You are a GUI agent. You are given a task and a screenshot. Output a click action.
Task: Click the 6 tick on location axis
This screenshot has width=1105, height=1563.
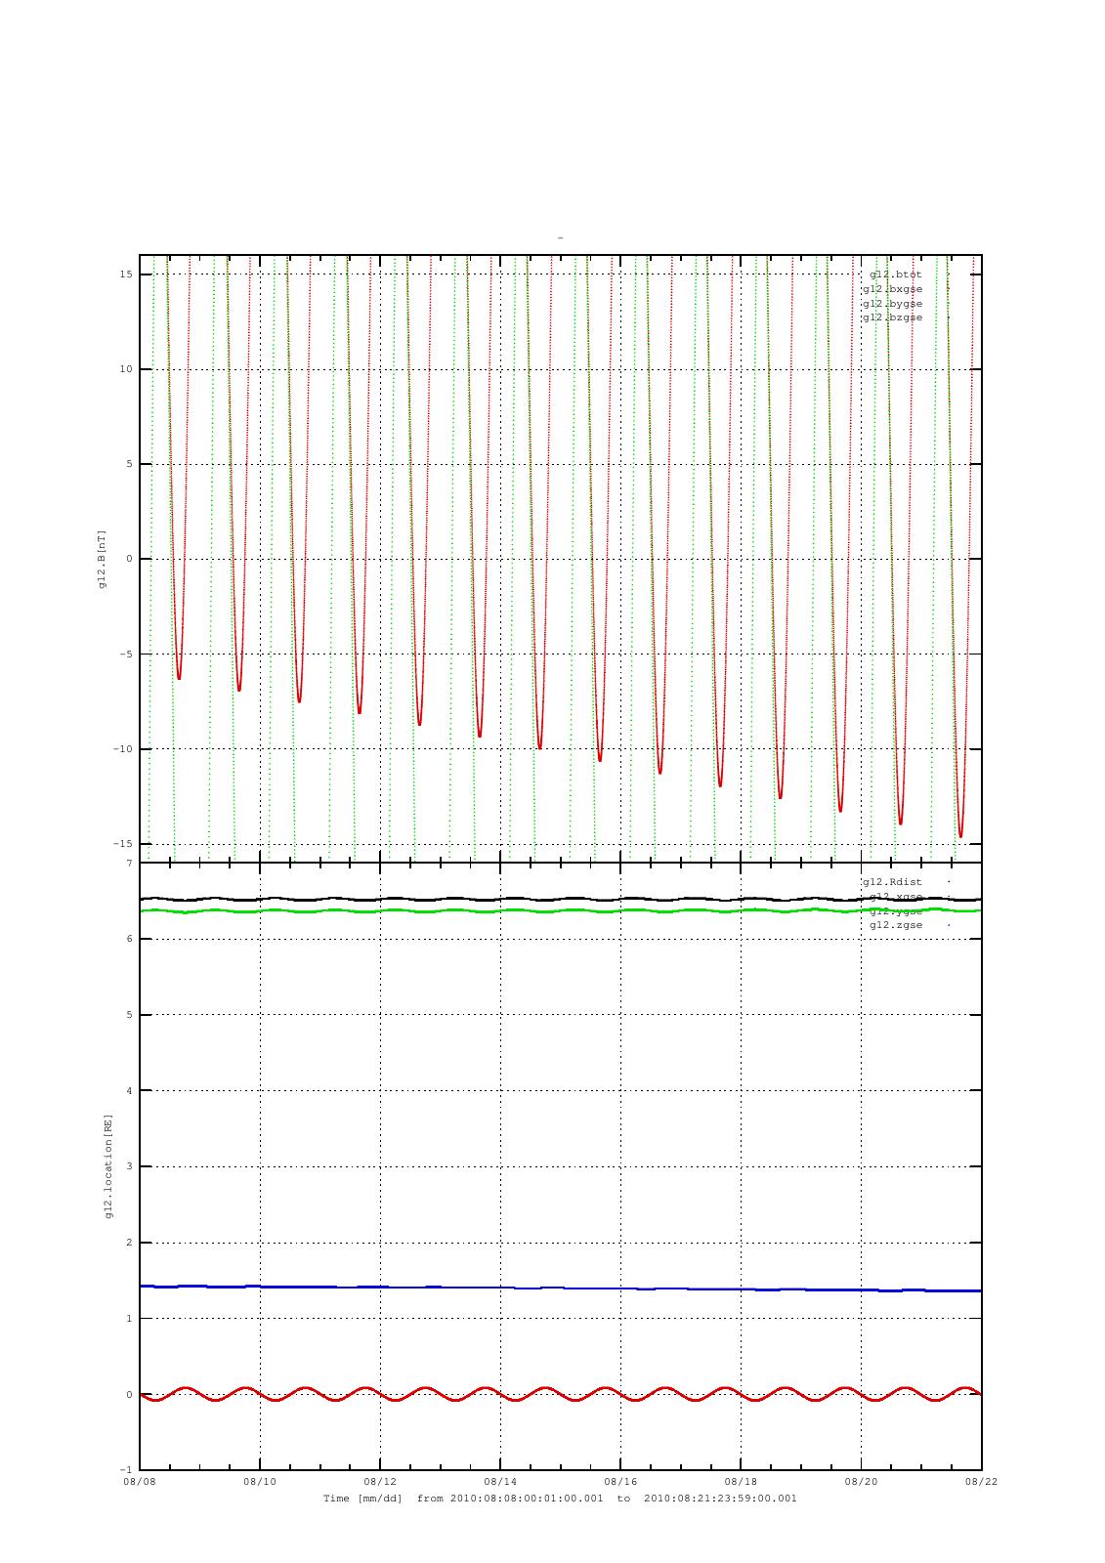point(130,939)
